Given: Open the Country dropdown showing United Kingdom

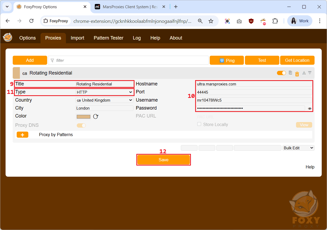Looking at the screenshot, I should tap(104, 100).
